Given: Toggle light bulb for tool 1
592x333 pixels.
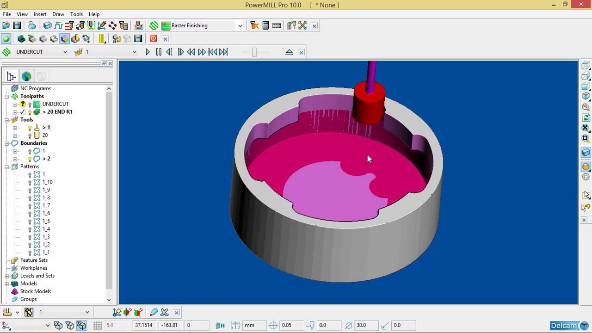Looking at the screenshot, I should (x=30, y=128).
